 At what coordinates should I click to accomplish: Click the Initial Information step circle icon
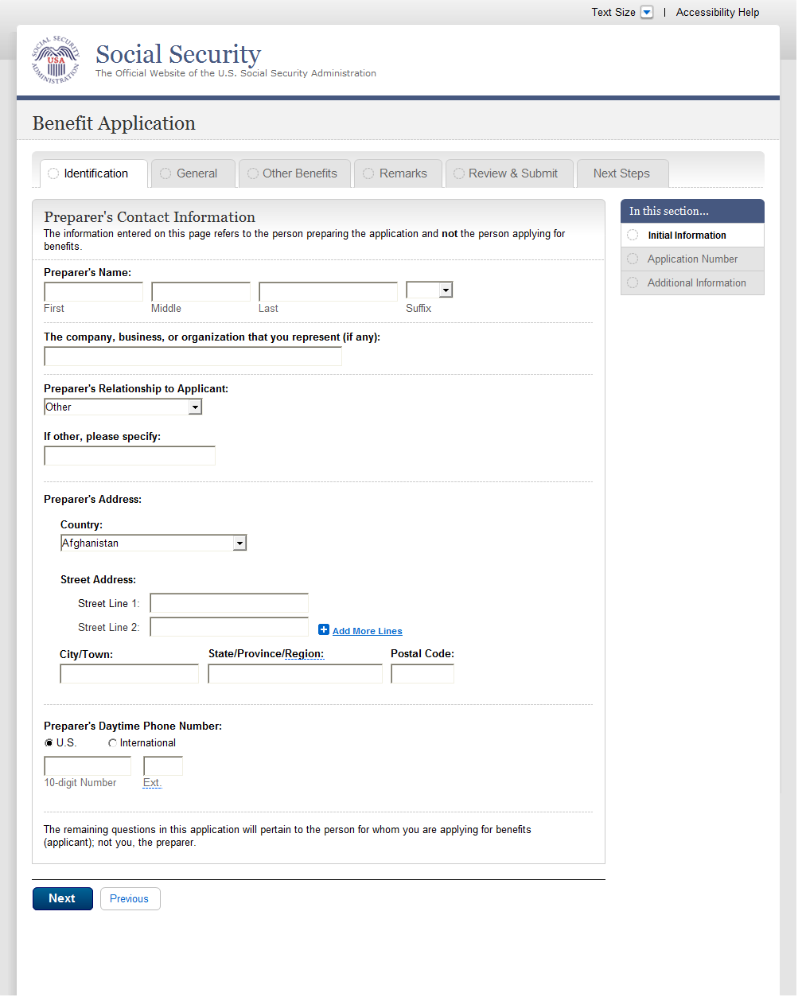(x=633, y=235)
